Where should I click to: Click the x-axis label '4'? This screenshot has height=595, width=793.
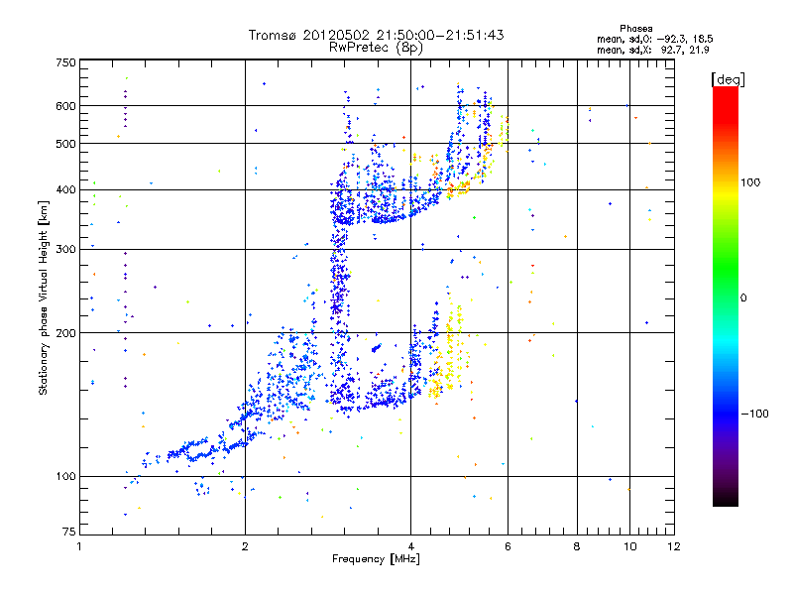click(410, 546)
